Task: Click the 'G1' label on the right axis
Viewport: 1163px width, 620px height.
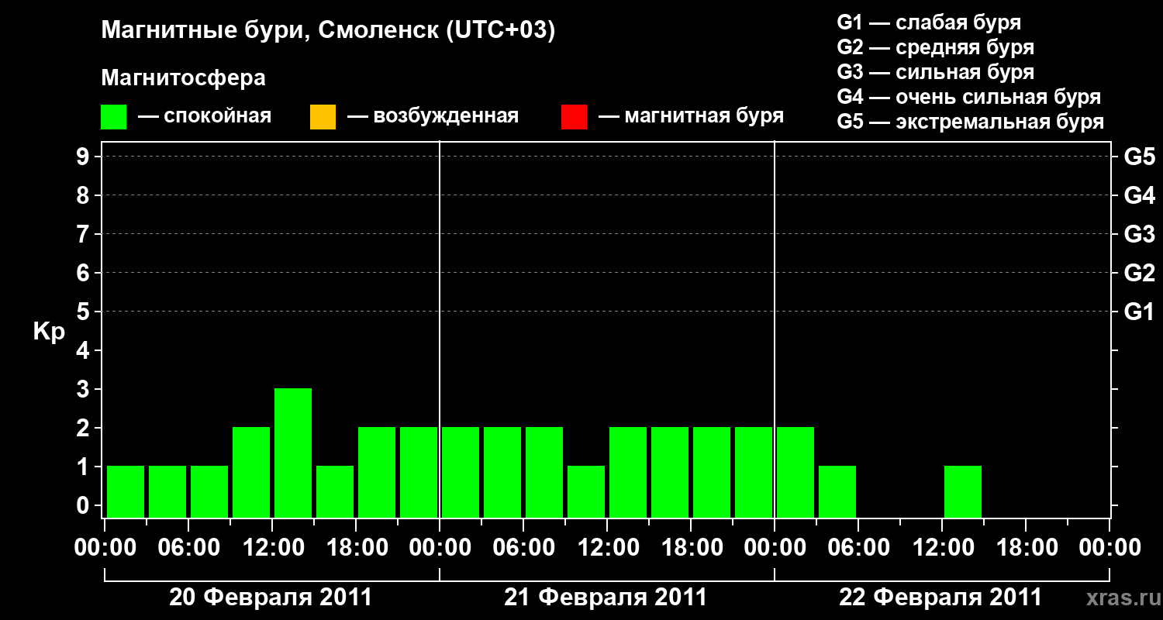Action: (x=1140, y=312)
